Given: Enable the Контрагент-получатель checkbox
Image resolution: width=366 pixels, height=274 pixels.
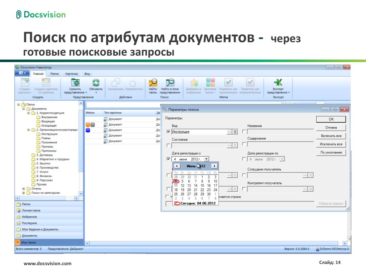Looking at the screenshot, I should 244,189.
